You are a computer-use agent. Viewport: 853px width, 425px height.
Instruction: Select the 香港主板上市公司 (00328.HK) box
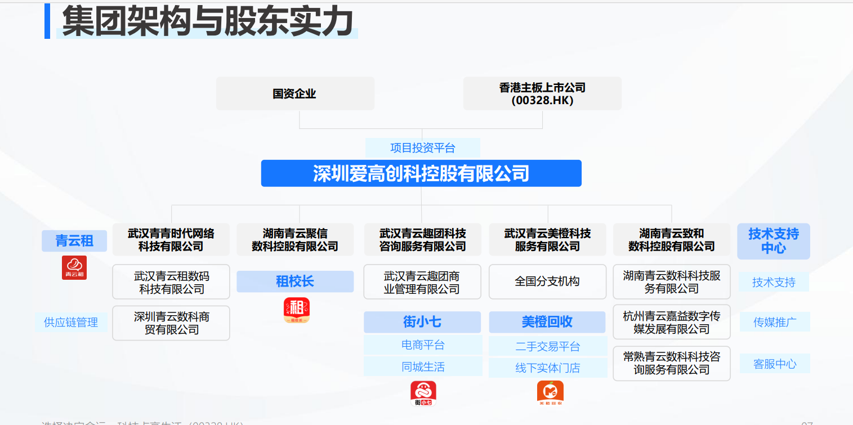[542, 93]
